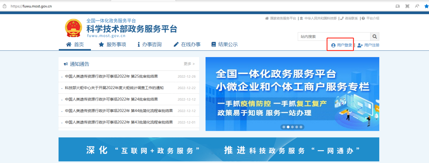
Task: Click the pencil icon beside 在线办事
Action: tap(176, 45)
